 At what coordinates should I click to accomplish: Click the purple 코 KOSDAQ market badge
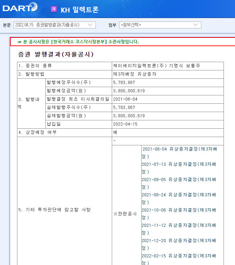tap(54, 9)
